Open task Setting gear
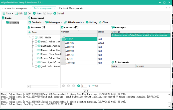 87,22
